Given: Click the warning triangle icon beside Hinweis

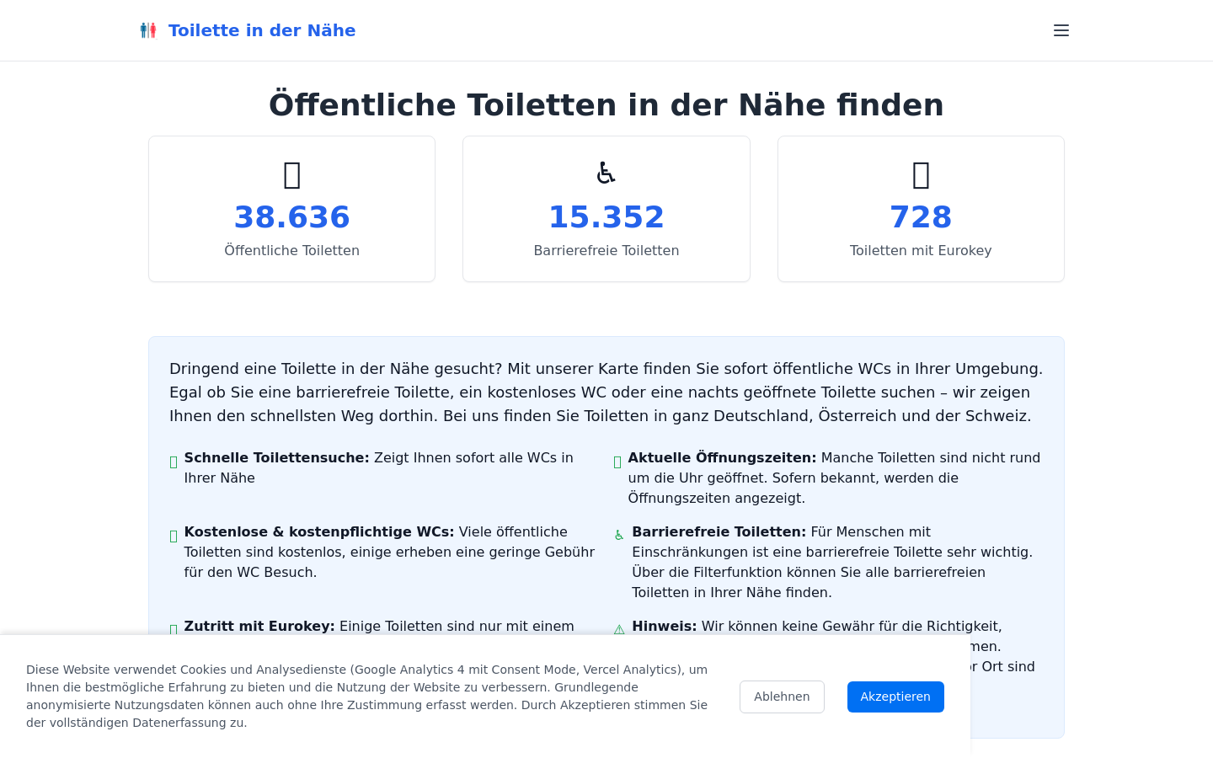Looking at the screenshot, I should tap(619, 629).
